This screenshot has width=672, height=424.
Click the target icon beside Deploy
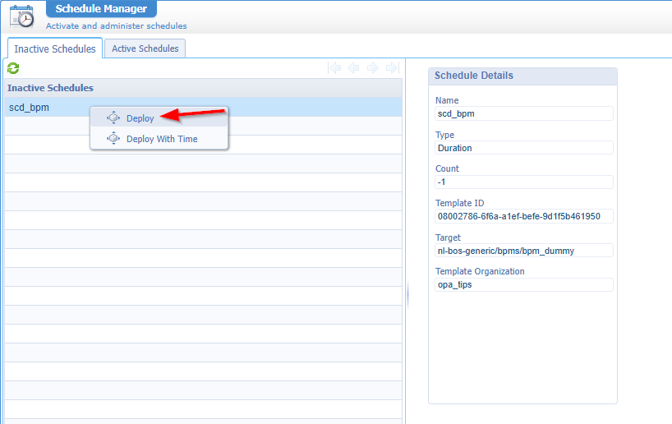click(x=113, y=118)
